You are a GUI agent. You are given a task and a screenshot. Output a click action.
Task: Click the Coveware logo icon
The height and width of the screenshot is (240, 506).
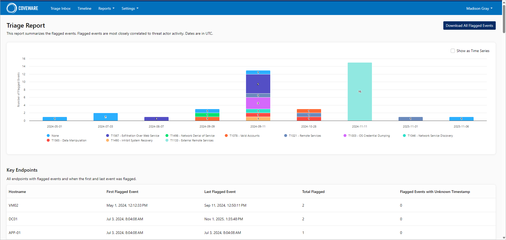click(12, 8)
